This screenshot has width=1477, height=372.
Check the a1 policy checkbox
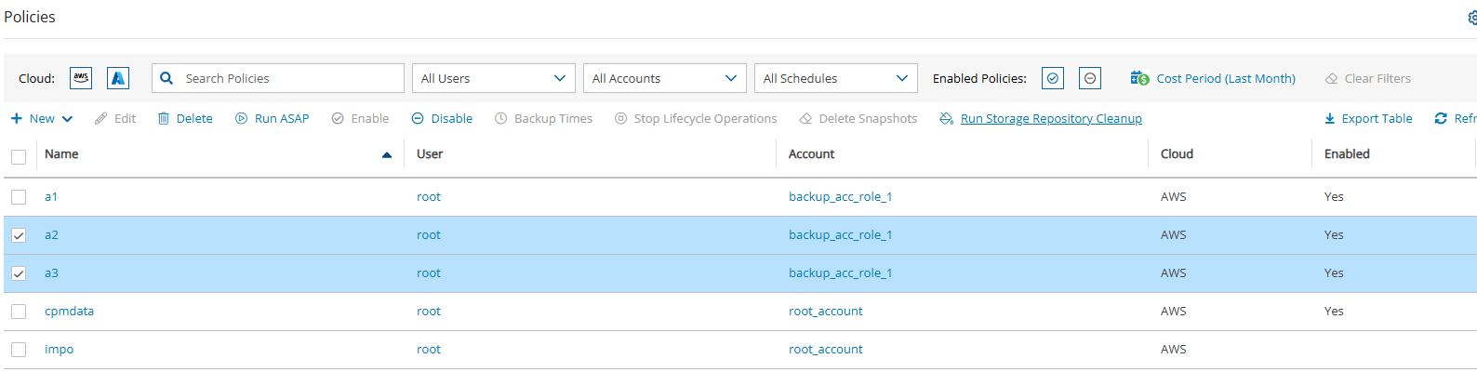click(x=19, y=197)
